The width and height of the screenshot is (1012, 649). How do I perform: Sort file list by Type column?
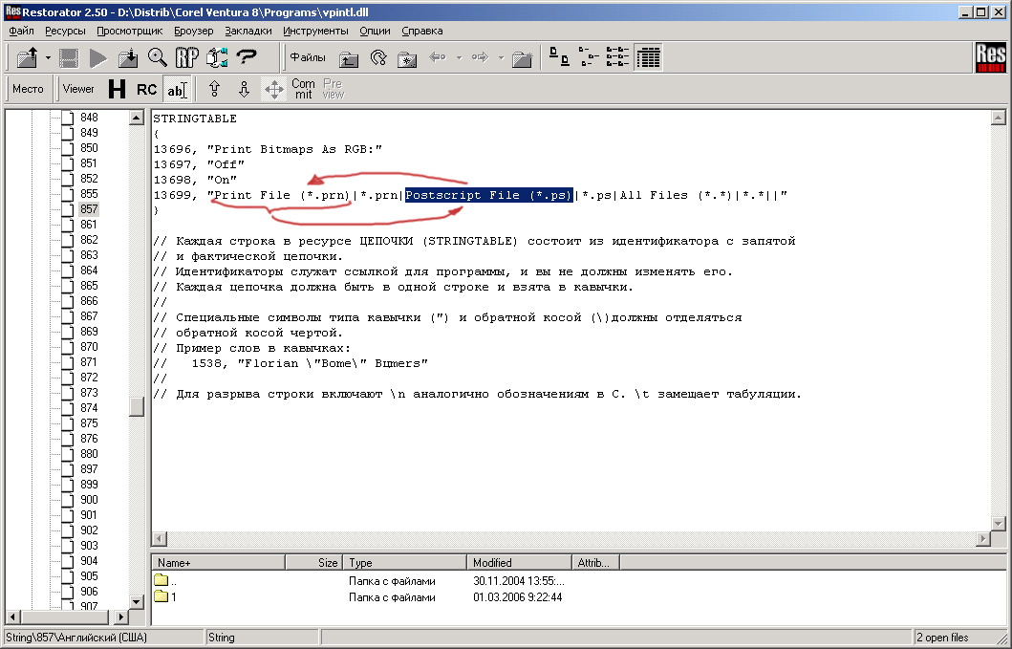(x=404, y=562)
